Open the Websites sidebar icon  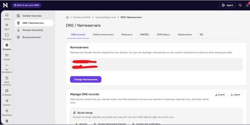(x=7, y=35)
